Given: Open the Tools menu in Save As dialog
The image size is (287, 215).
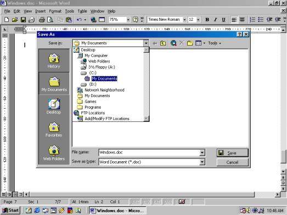Looking at the screenshot, I should (x=215, y=43).
